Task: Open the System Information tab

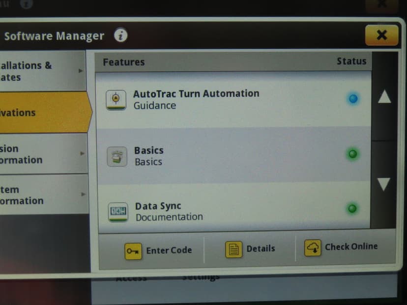Action: pos(42,195)
